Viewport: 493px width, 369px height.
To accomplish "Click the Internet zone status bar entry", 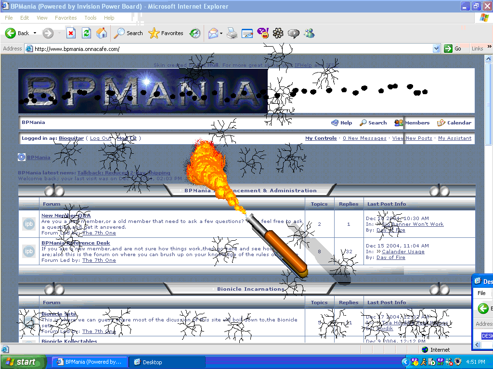I will click(436, 350).
